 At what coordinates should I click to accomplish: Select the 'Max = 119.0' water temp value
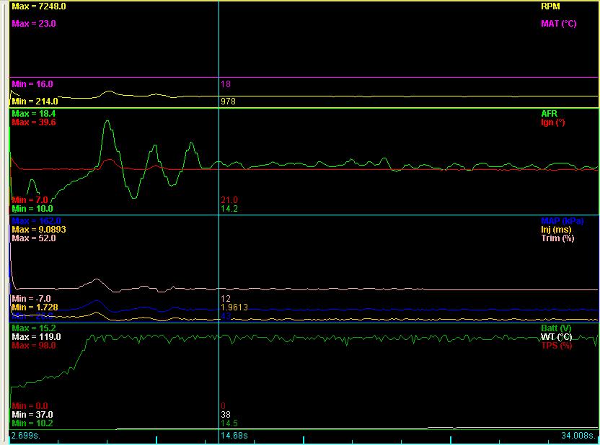(x=36, y=337)
